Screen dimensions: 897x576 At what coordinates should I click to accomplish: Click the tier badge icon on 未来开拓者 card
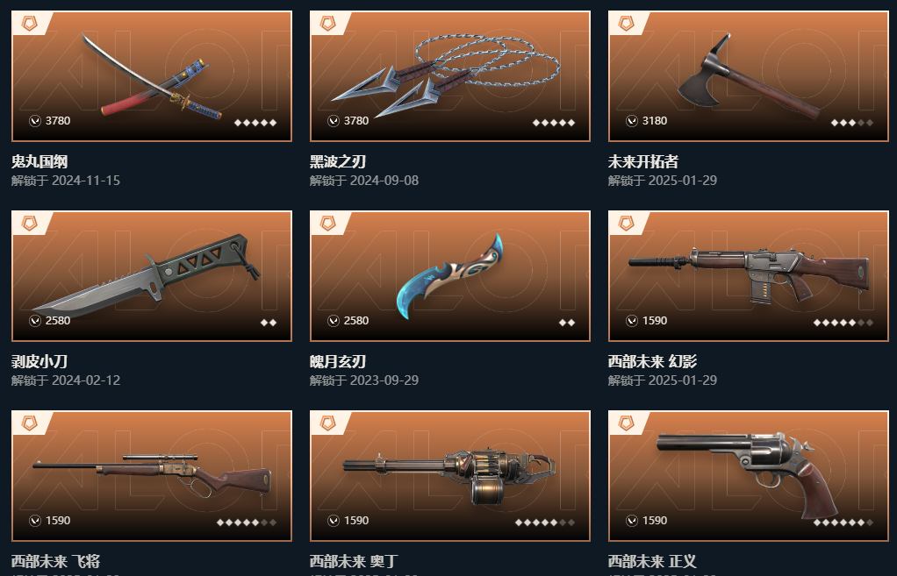(x=627, y=24)
